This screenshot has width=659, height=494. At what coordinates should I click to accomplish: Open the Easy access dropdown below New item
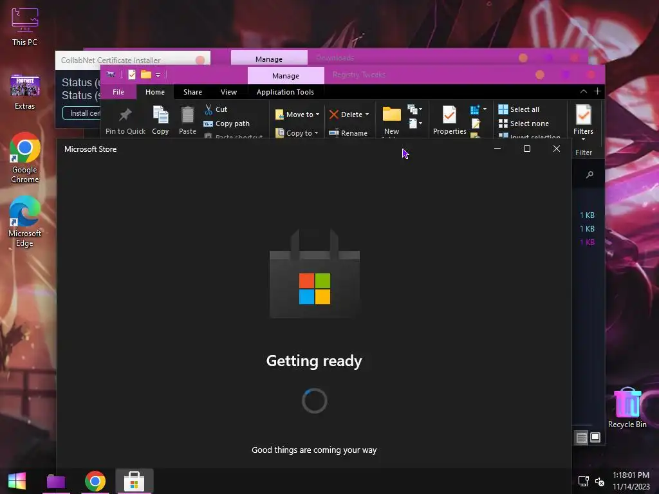[415, 123]
